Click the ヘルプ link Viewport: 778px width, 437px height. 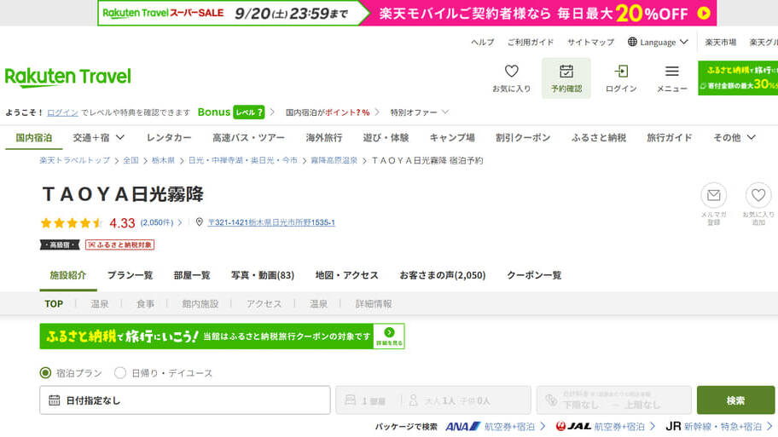pyautogui.click(x=482, y=42)
